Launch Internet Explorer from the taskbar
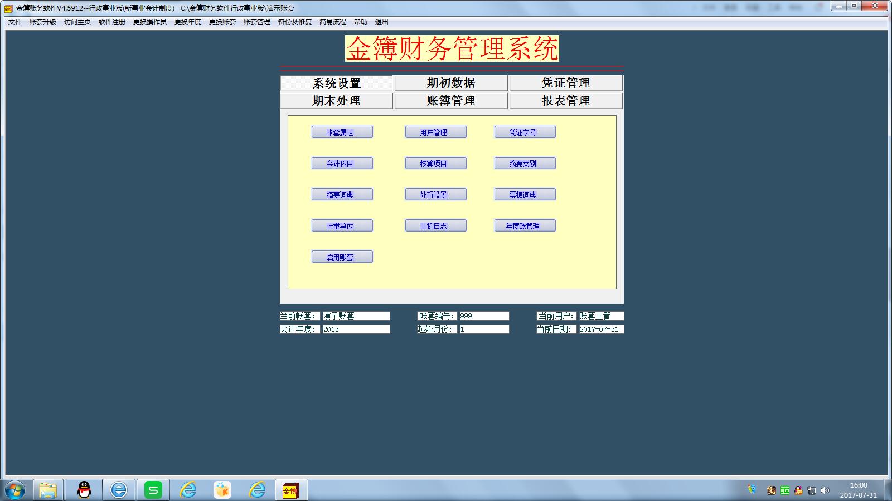892x501 pixels. (118, 490)
